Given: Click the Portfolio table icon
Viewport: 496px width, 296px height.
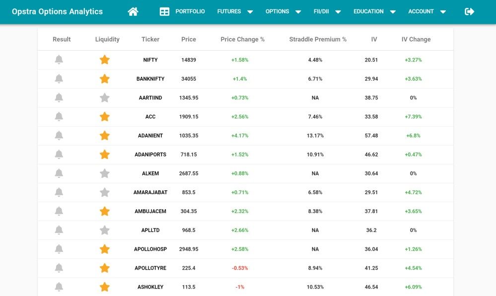Looking at the screenshot, I should [164, 11].
